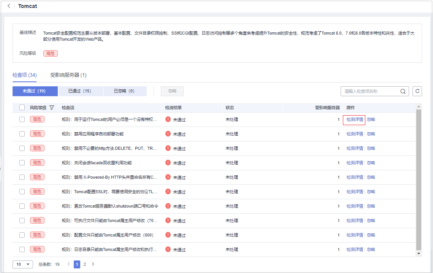The width and height of the screenshot is (433, 273).
Task: Show 已通过 (15) items
Action: (x=81, y=91)
